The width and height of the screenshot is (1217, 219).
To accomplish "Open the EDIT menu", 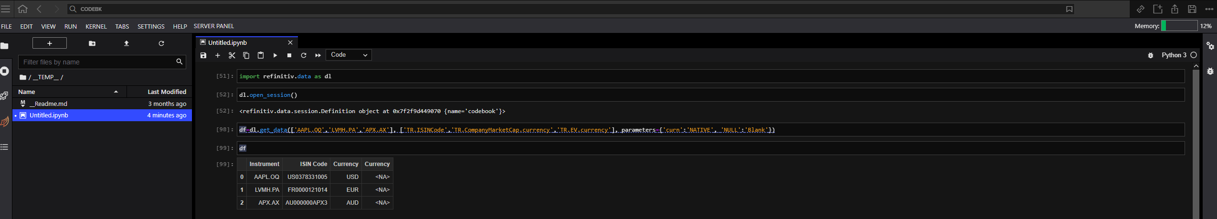I will pyautogui.click(x=26, y=26).
